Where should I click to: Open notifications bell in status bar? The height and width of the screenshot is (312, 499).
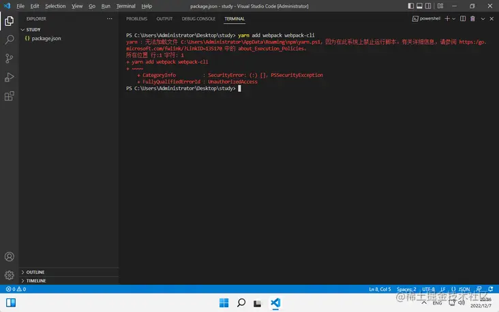(x=491, y=289)
